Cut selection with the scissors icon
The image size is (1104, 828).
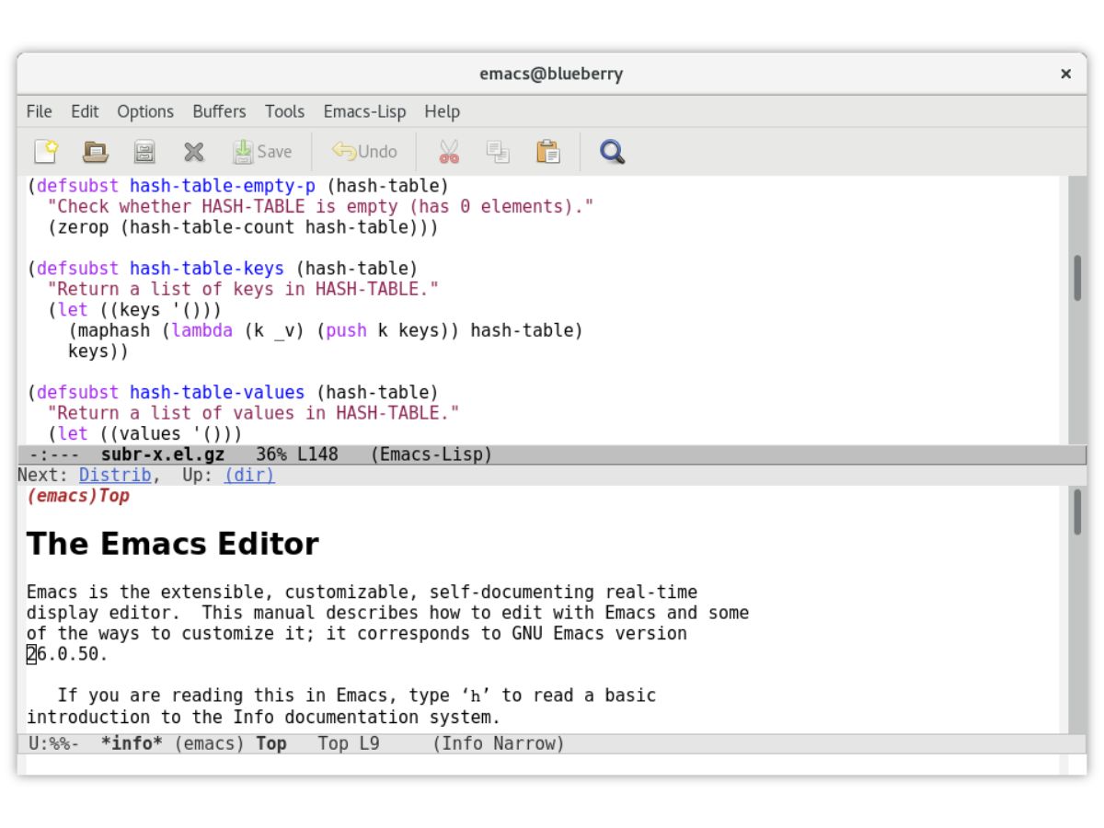point(449,151)
